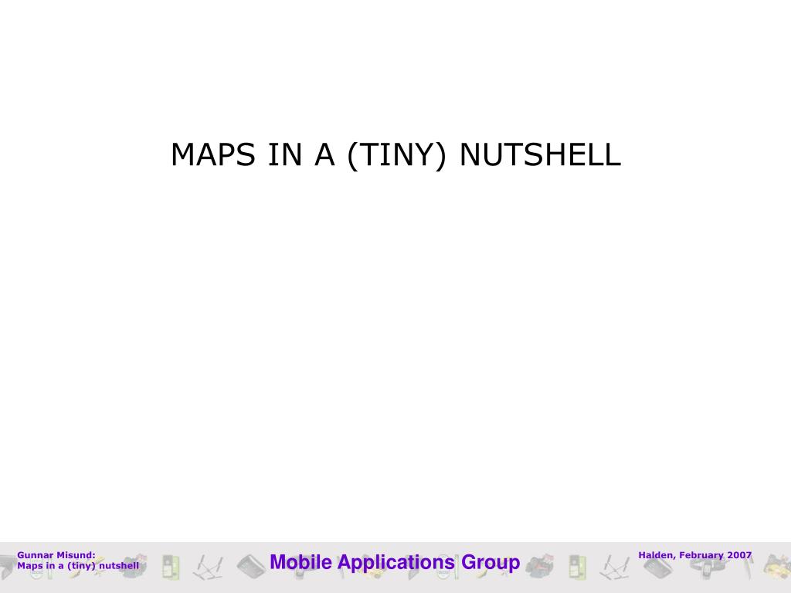This screenshot has width=791, height=593.
Task: Click the footer banner strip
Action: (x=395, y=583)
